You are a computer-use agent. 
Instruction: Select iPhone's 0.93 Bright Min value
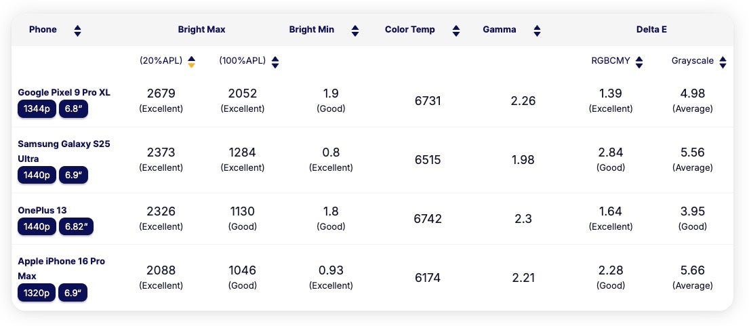click(x=331, y=270)
